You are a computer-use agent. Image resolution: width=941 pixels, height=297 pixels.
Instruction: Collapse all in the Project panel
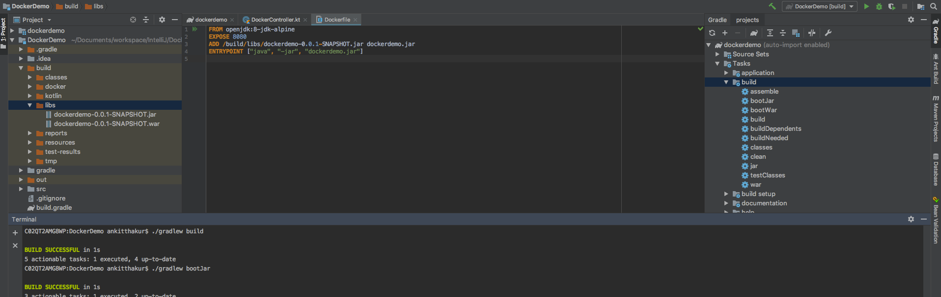tap(146, 20)
